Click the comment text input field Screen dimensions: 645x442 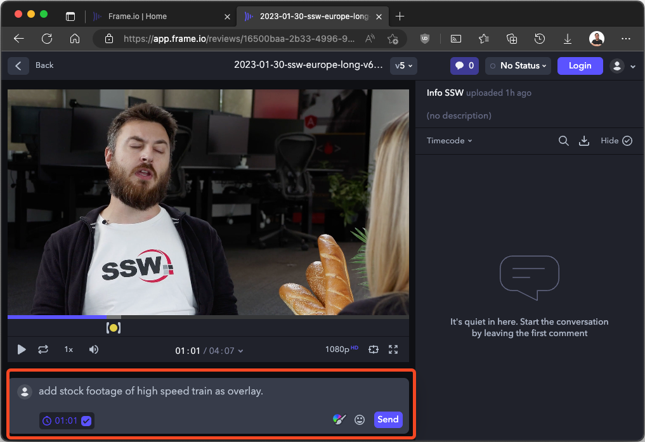coord(190,391)
